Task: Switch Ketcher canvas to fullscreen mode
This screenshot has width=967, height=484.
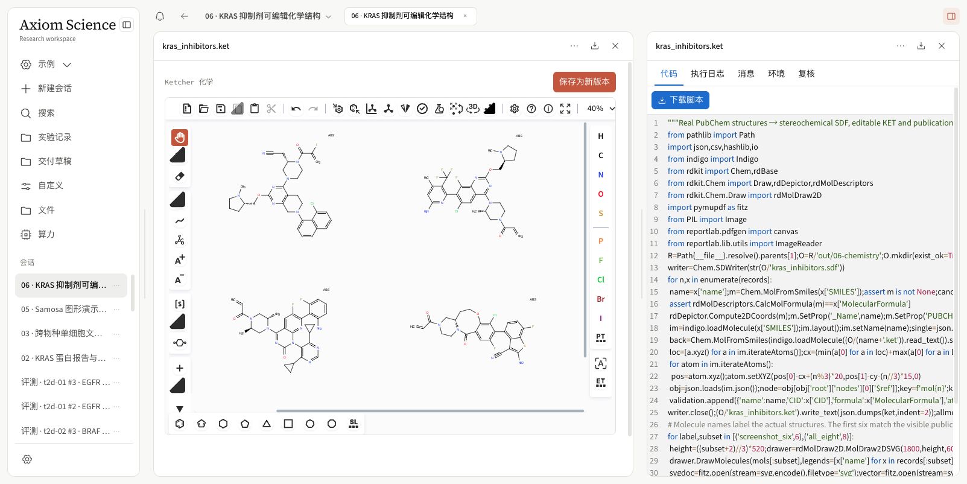Action: (565, 109)
